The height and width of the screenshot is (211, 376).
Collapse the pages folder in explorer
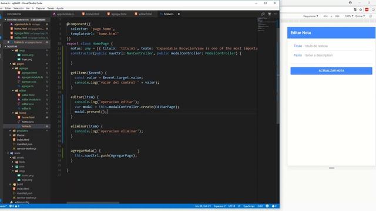click(20, 64)
